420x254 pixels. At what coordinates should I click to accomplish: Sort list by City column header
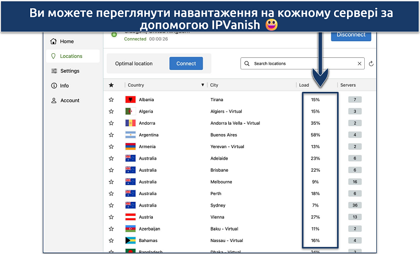tap(214, 85)
